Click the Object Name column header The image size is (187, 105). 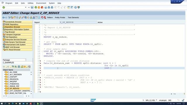[x=16, y=70]
